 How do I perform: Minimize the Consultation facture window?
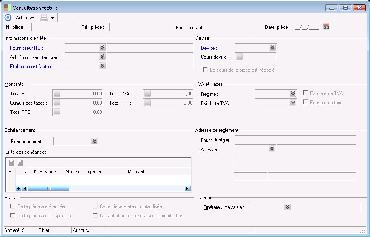331,8
